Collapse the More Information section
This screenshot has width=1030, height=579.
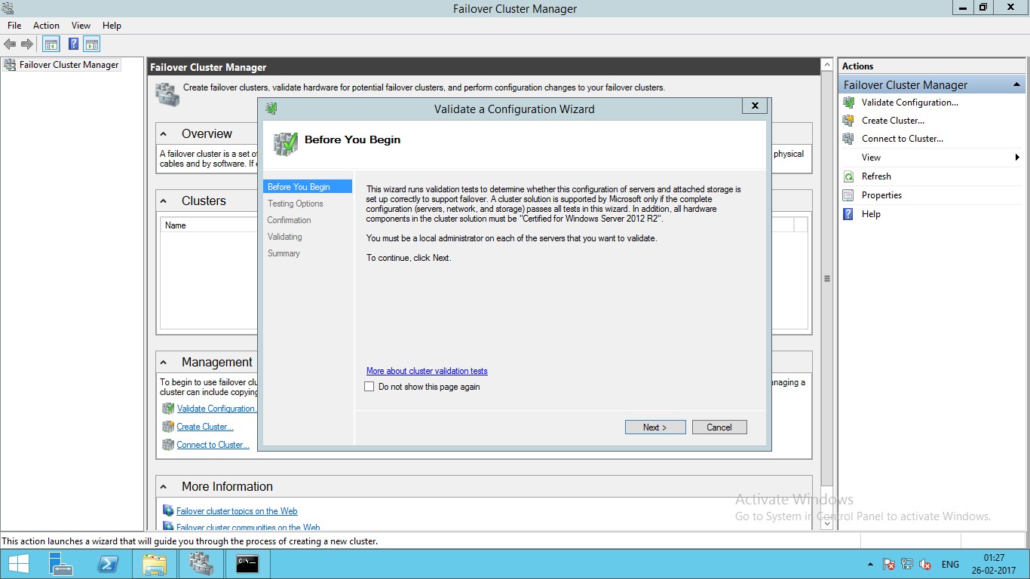(164, 486)
